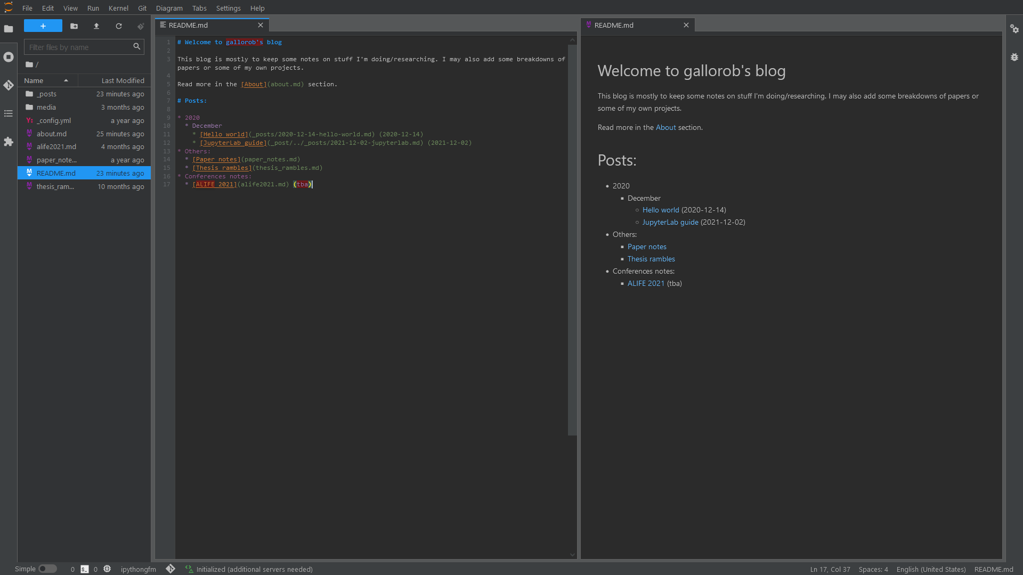Click the blue New Launcher button
Image resolution: width=1023 pixels, height=575 pixels.
pos(43,26)
